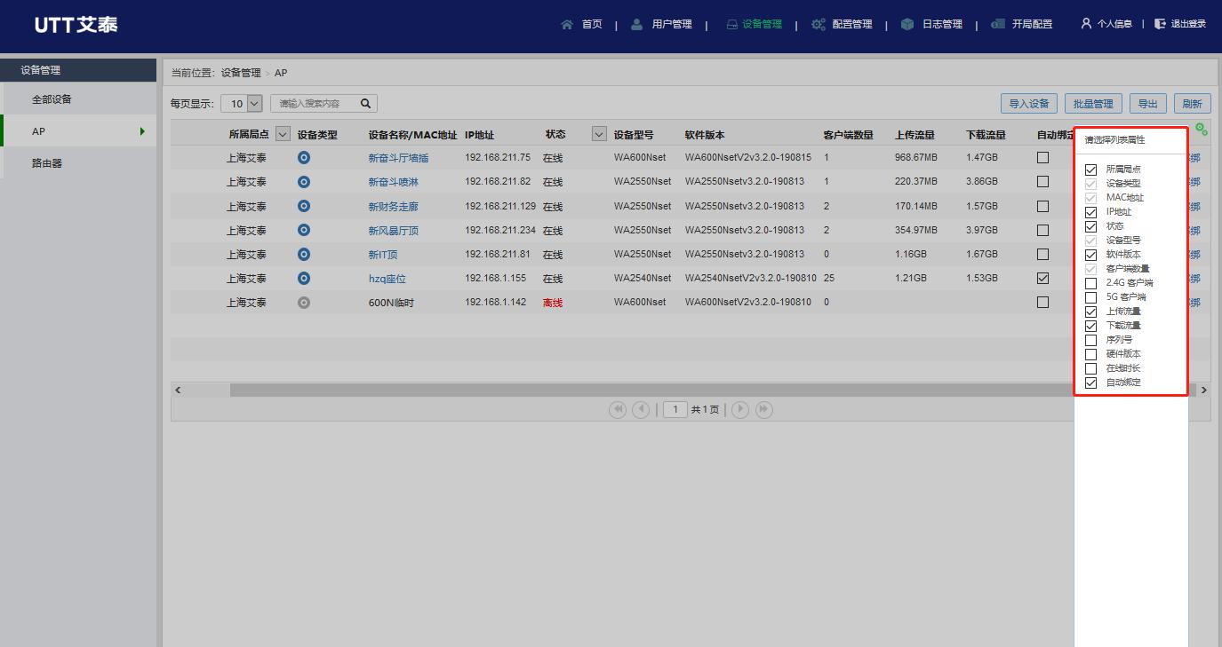Click the device type icon on 新IT顶 row
Viewport: 1222px width, 647px height.
click(x=303, y=254)
